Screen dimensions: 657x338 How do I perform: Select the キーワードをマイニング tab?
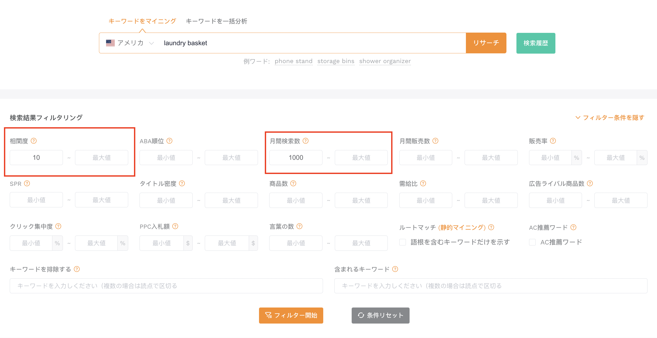(142, 21)
